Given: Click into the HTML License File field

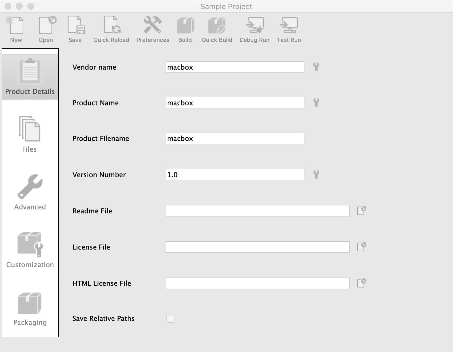Looking at the screenshot, I should 258,283.
